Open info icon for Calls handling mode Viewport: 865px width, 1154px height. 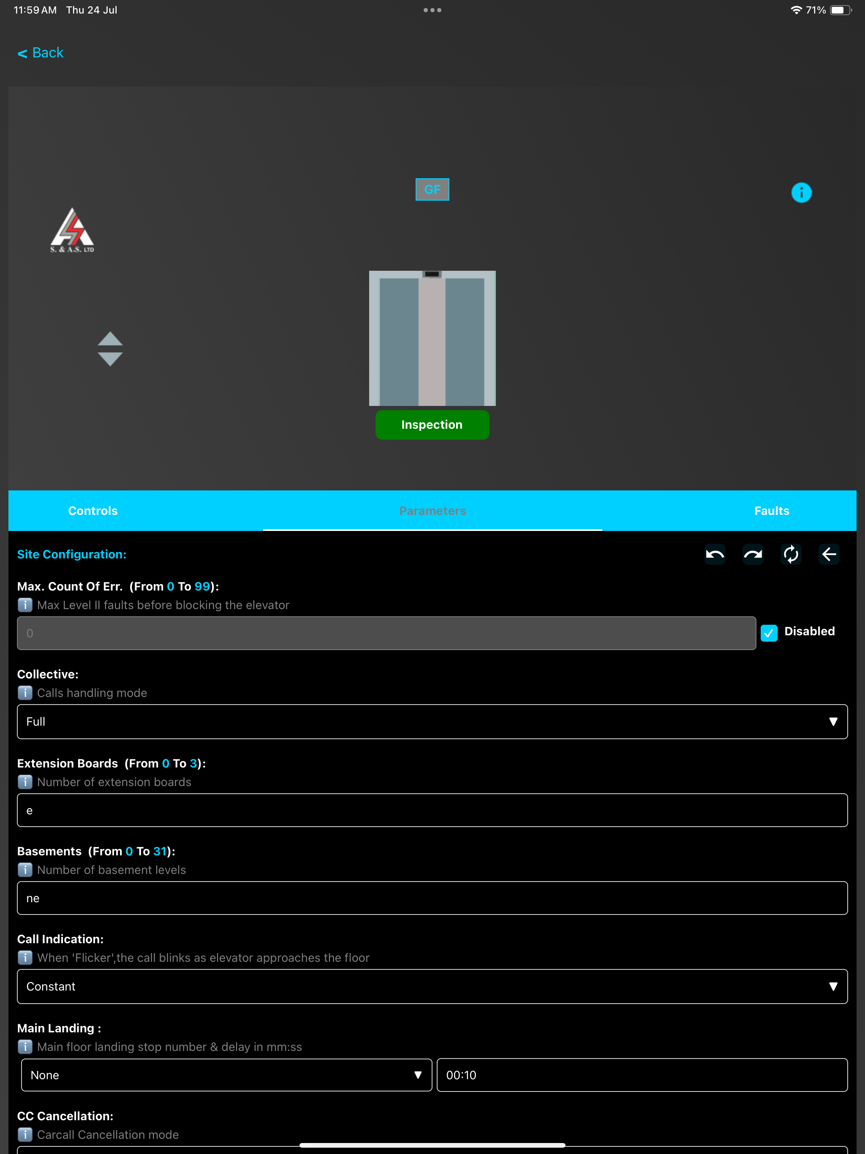tap(25, 693)
